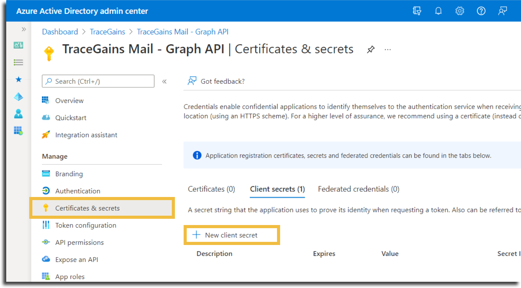Open All services list icon in rail
Image resolution: width=521 pixels, height=288 pixels.
click(18, 62)
